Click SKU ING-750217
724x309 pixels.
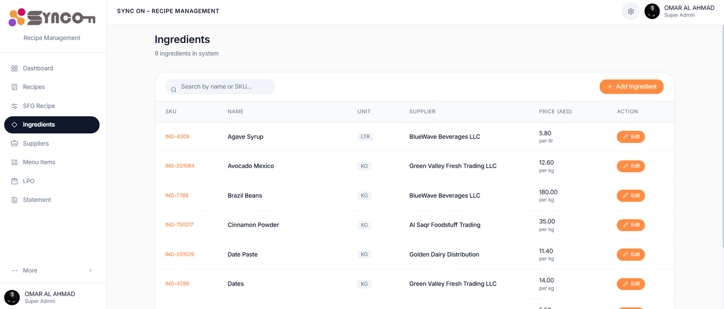pos(179,225)
